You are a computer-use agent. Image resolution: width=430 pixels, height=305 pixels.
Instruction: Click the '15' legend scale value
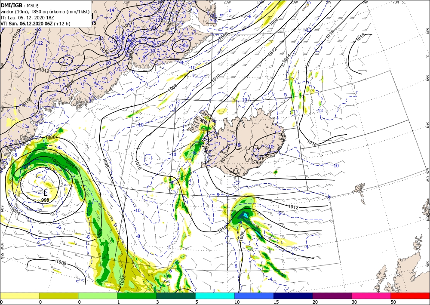coord(276,302)
